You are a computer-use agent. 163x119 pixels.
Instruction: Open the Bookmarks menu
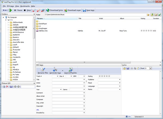(25, 6)
